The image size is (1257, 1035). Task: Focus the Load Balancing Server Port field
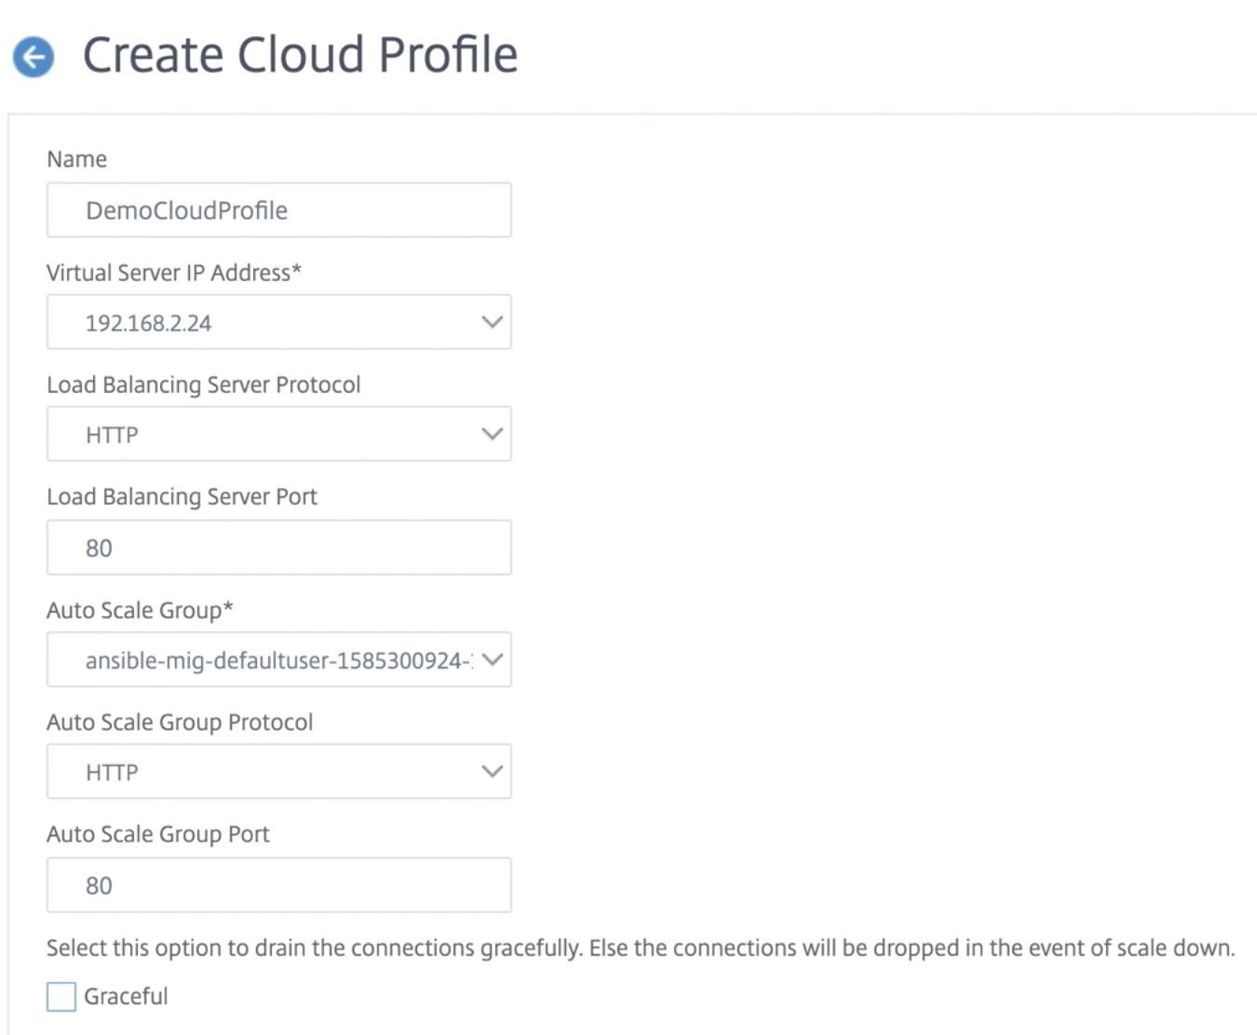pos(279,547)
